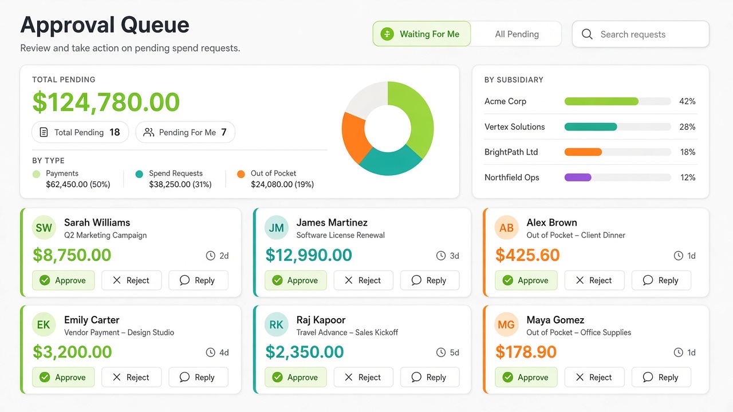
Task: Open Sarah Williams SW avatar
Action: (x=44, y=228)
